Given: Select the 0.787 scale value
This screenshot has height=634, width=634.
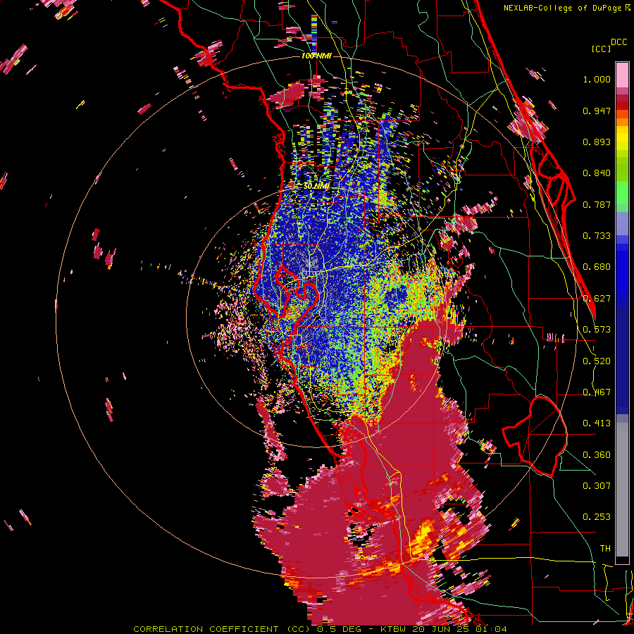Looking at the screenshot, I should point(597,204).
